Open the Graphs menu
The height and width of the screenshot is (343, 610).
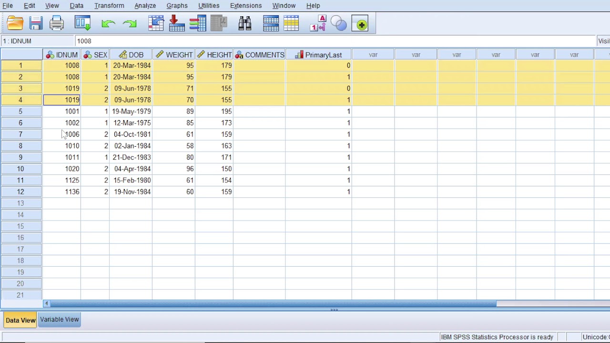tap(177, 6)
